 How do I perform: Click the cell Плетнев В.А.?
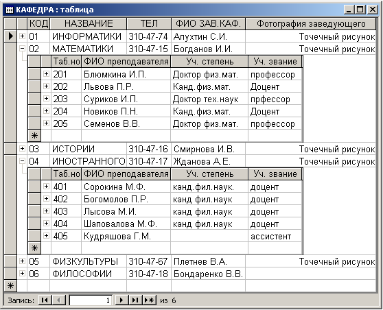[208, 261]
